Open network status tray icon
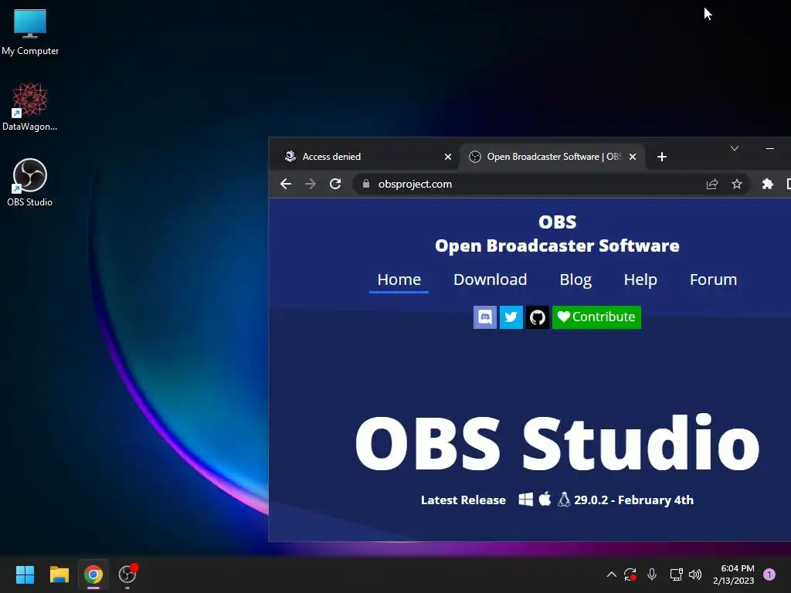 676,574
